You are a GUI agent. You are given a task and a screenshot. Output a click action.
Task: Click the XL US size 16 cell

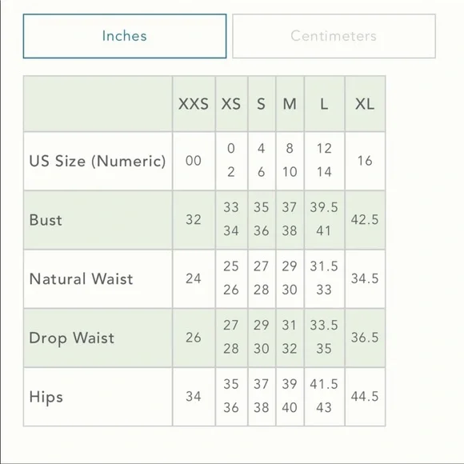pyautogui.click(x=365, y=161)
